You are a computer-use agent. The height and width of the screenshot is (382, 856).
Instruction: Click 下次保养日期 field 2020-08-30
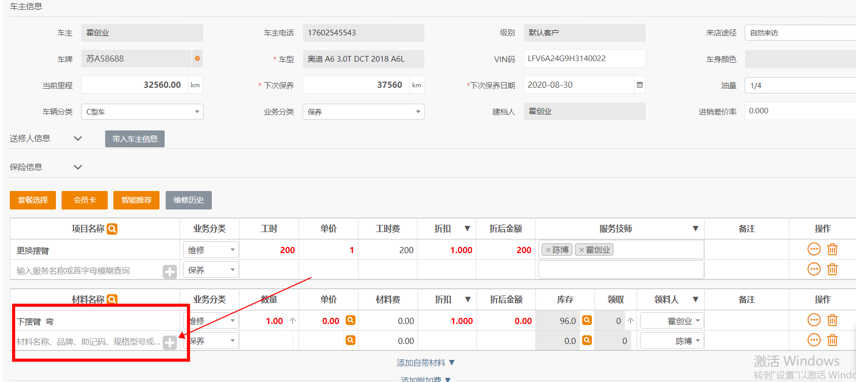579,85
